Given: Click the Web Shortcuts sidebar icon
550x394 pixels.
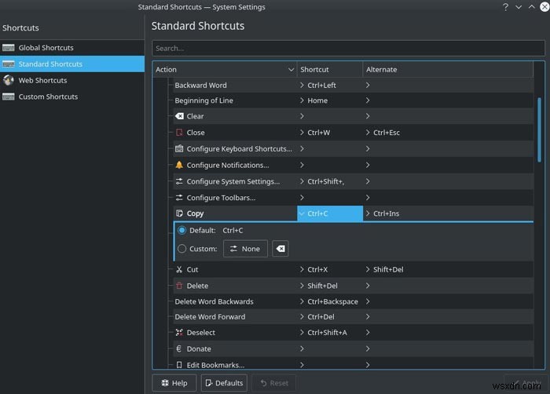Looking at the screenshot, I should coord(9,80).
